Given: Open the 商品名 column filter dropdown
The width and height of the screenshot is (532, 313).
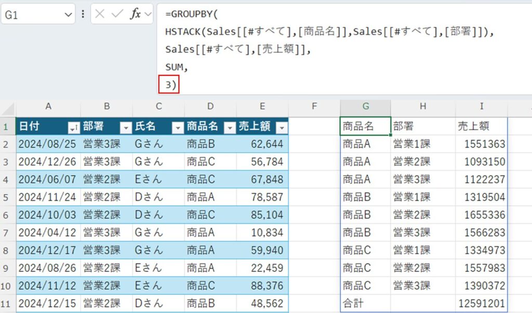Looking at the screenshot, I should point(230,128).
